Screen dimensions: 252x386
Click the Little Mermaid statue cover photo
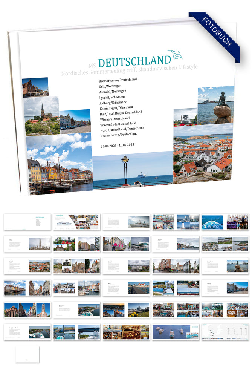click(216, 105)
